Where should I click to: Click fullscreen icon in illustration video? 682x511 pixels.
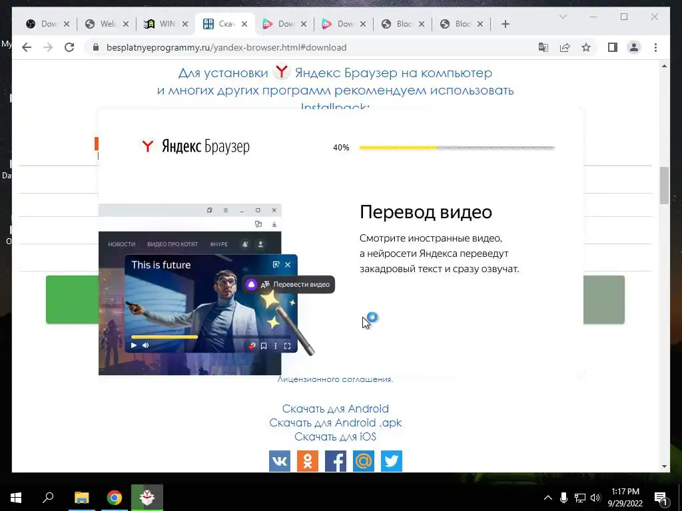[x=287, y=346]
